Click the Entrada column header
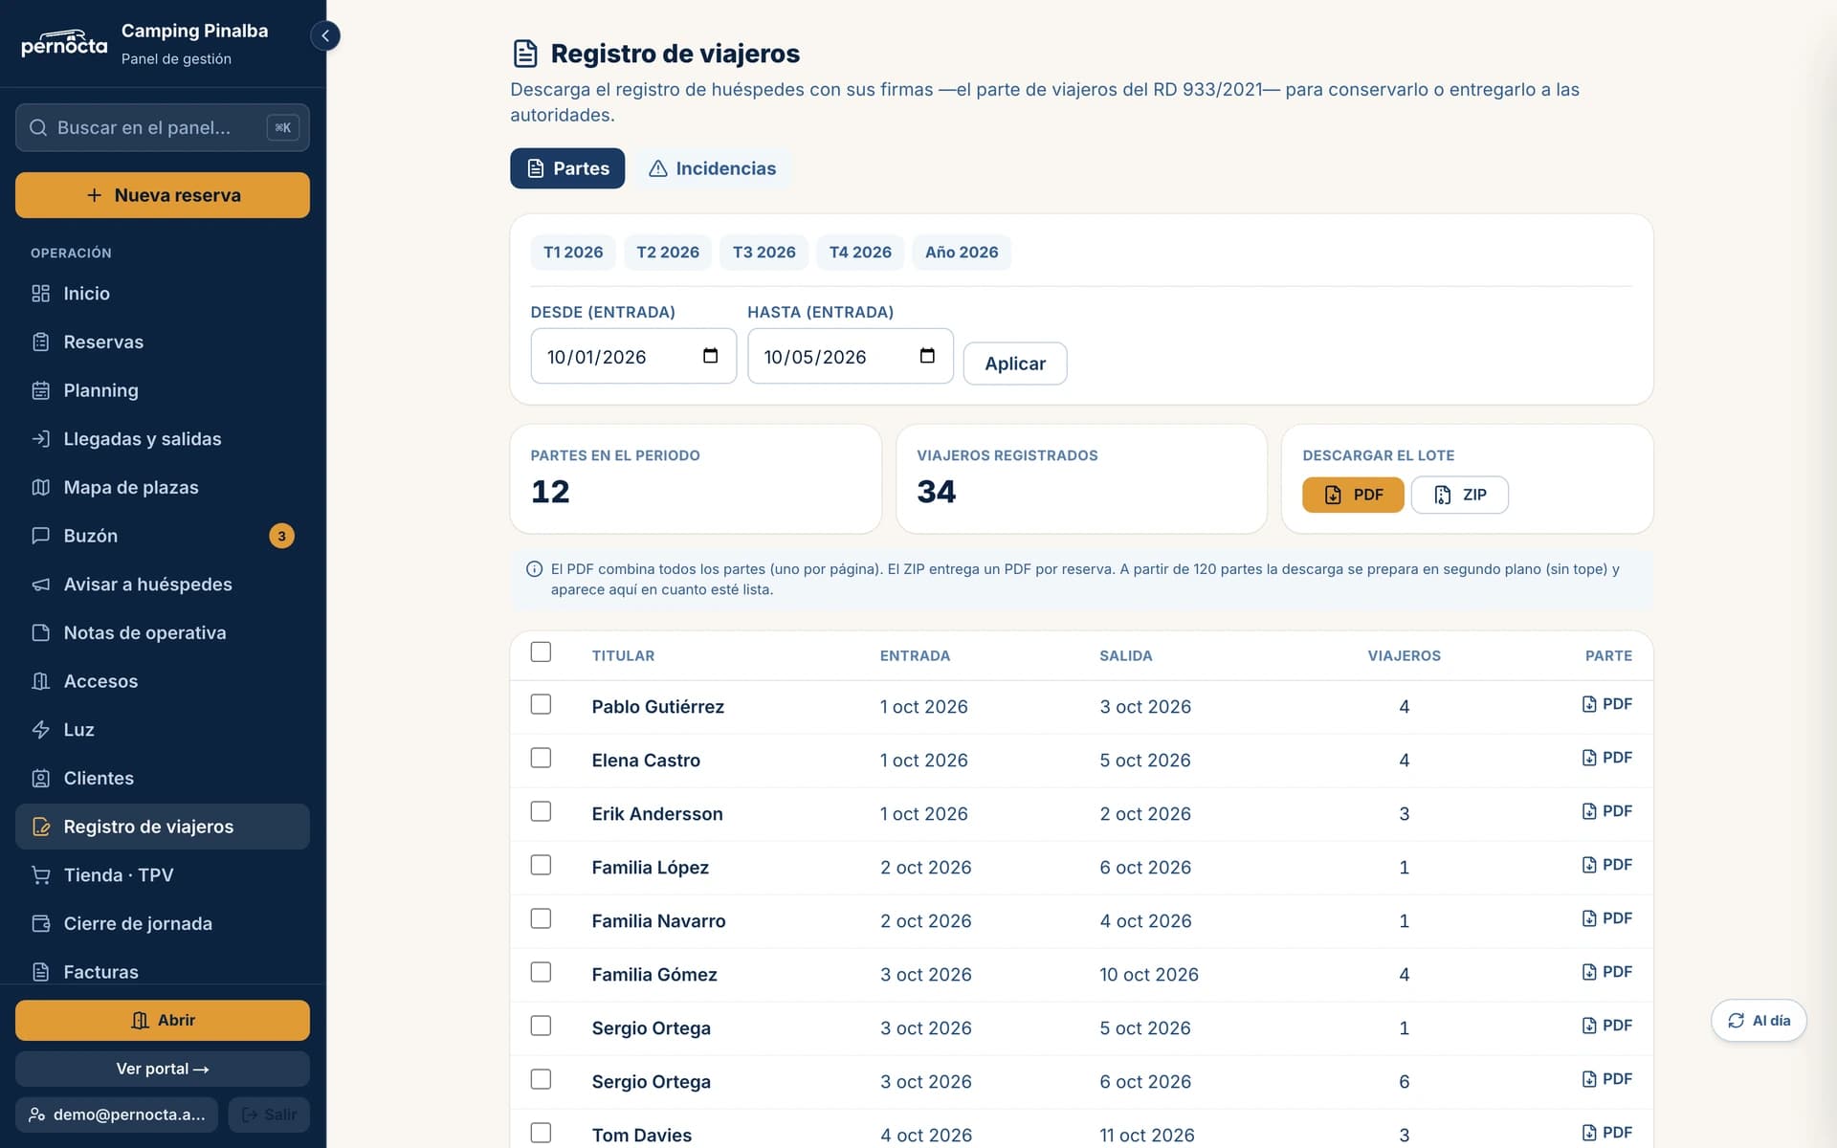Image resolution: width=1837 pixels, height=1148 pixels. [915, 655]
